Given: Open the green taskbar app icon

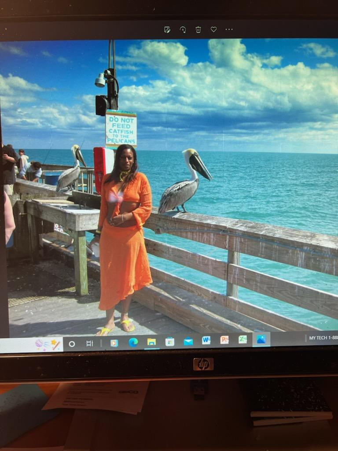Looking at the screenshot, I should [x=242, y=339].
